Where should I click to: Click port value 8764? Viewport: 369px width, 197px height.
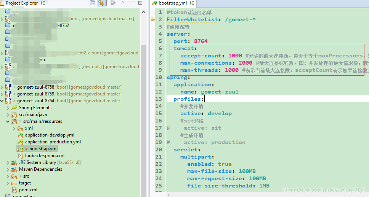[201, 41]
